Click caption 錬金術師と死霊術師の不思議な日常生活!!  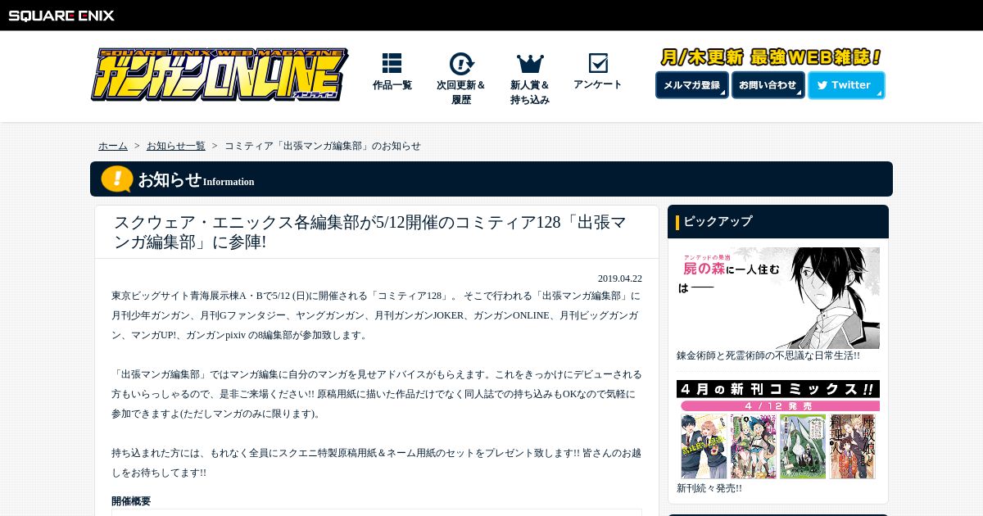click(768, 355)
